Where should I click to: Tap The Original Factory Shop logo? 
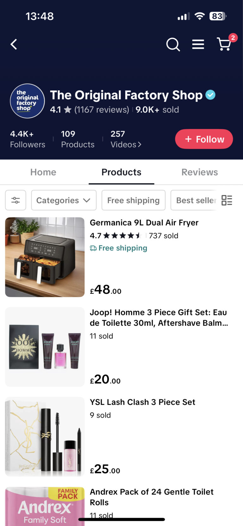tap(28, 101)
